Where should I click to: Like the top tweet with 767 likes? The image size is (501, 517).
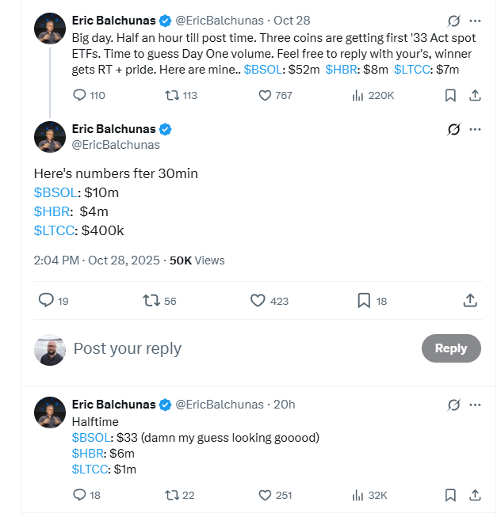tap(266, 95)
